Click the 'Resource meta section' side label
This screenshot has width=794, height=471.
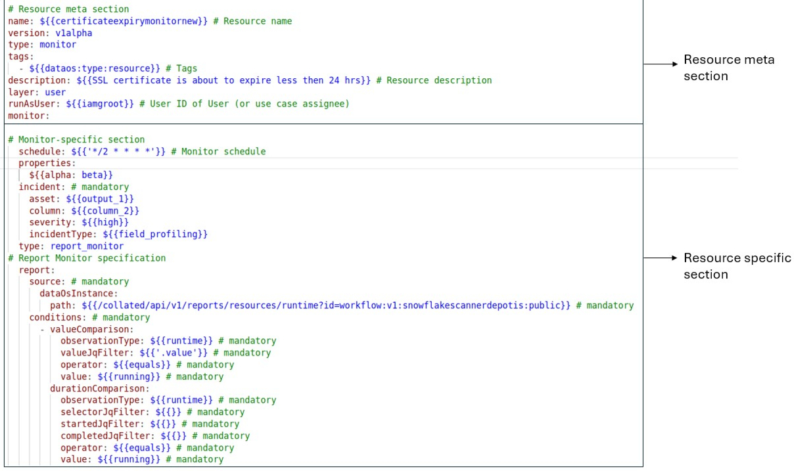tap(729, 67)
